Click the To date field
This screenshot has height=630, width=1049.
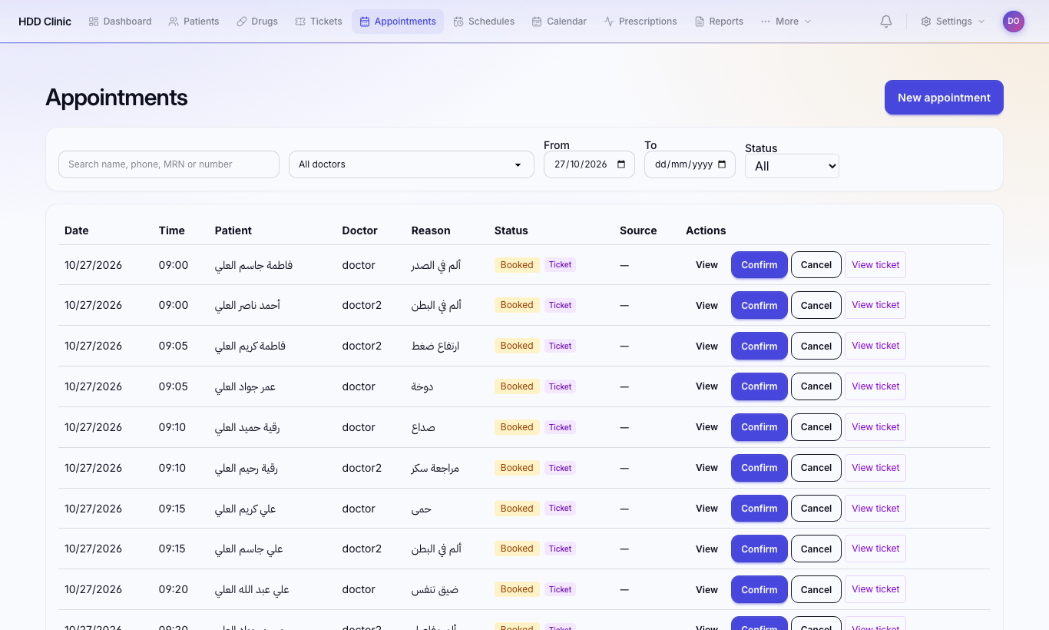click(690, 164)
